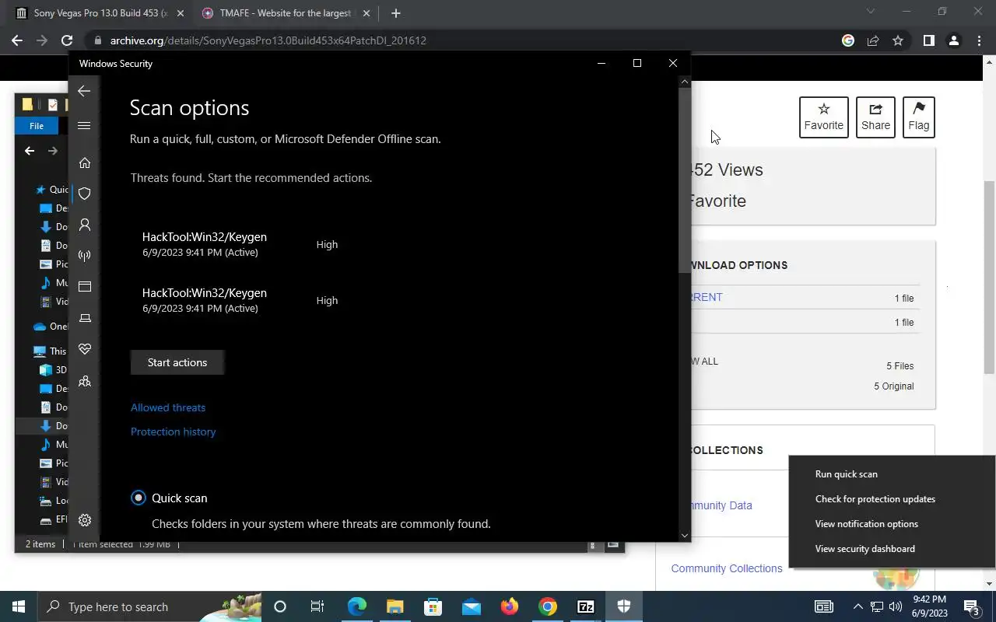
Task: Open Virus & threat protection shield icon
Action: coord(85,194)
